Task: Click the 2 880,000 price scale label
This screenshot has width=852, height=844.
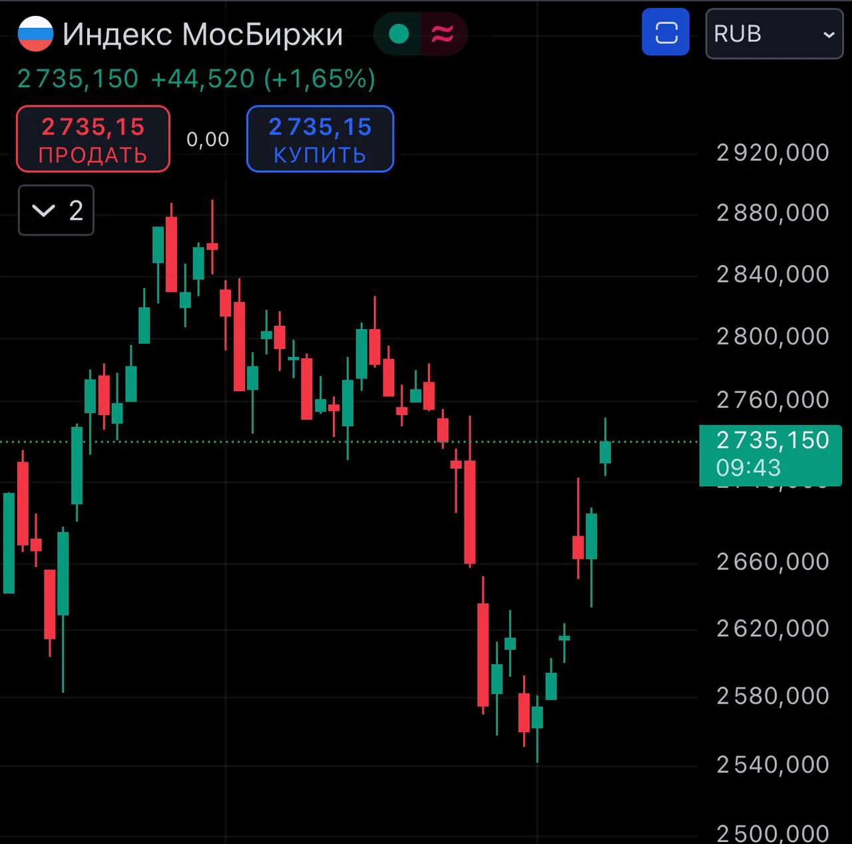Action: click(x=773, y=213)
